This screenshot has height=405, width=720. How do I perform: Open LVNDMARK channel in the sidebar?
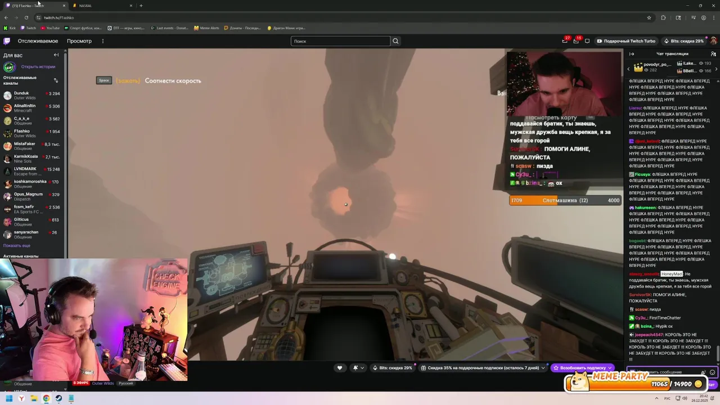pos(33,171)
